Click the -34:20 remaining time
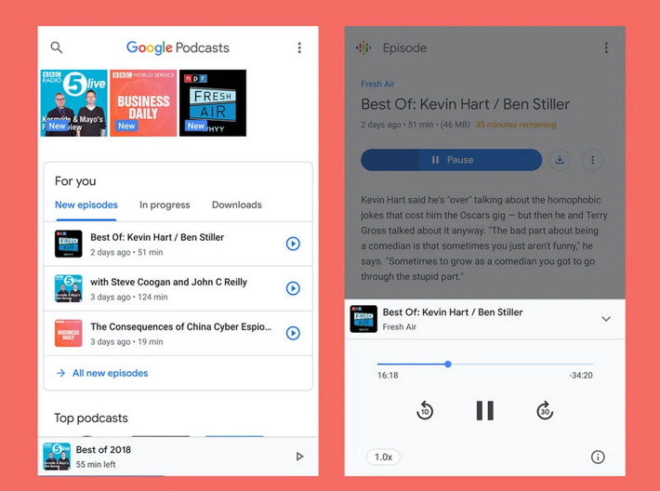The height and width of the screenshot is (491, 660). 581,375
